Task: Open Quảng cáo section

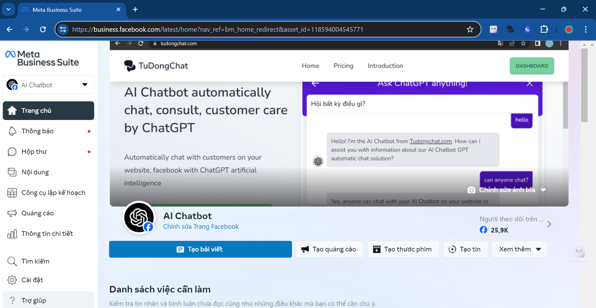Action: coord(49,213)
